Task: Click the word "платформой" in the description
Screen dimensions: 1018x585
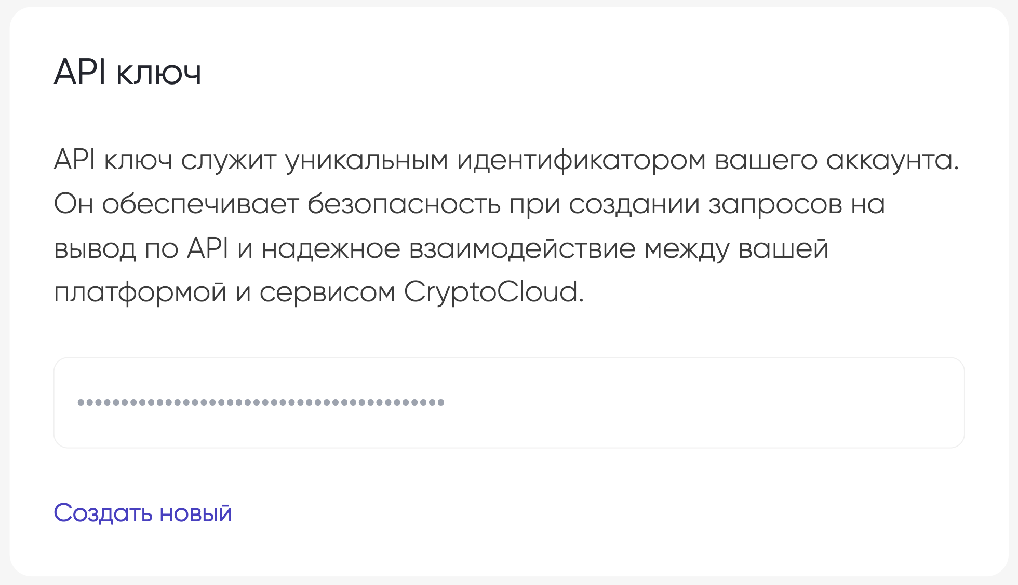Action: (x=140, y=292)
